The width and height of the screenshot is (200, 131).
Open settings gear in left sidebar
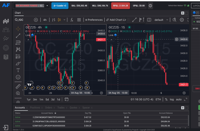[x=6, y=48]
